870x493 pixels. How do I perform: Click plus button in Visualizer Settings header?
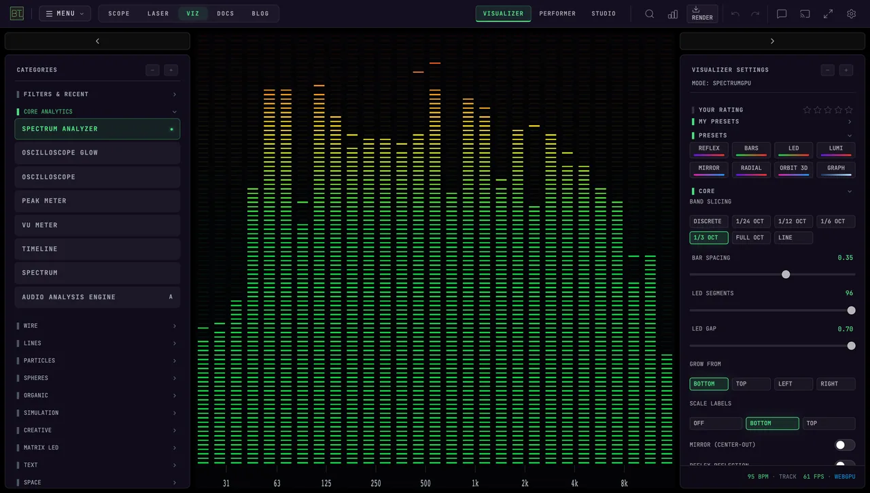pos(846,70)
